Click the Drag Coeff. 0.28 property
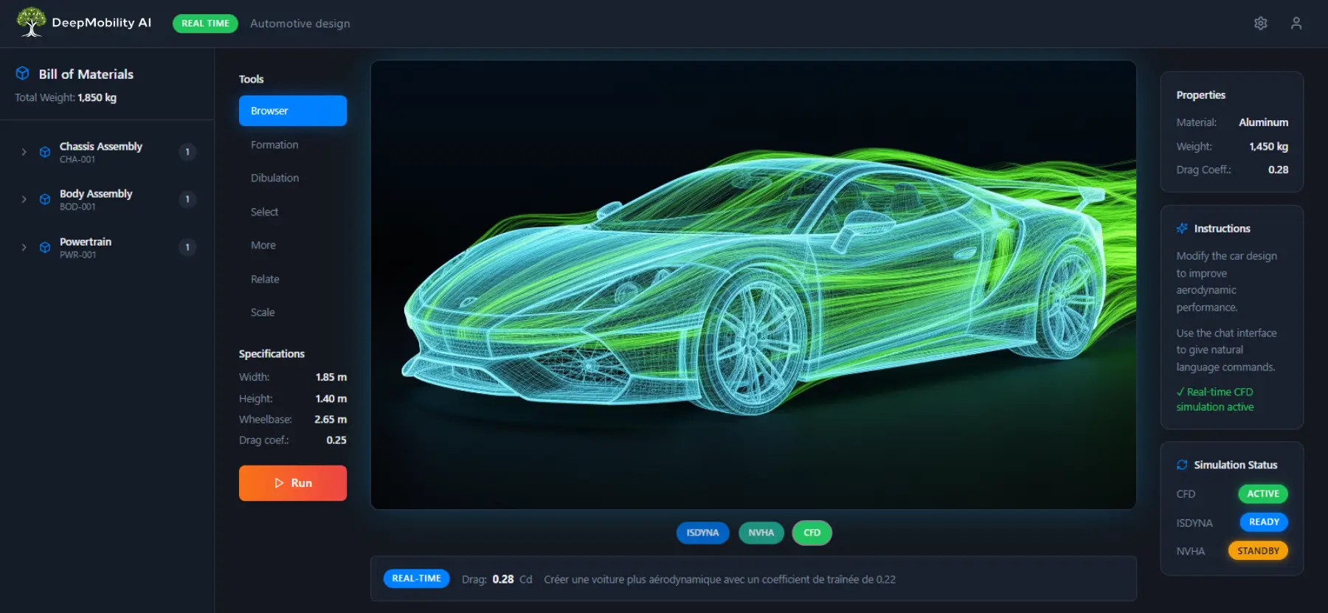The width and height of the screenshot is (1328, 613). (x=1232, y=170)
